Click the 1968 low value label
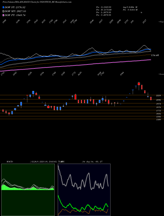The width and height of the screenshot is (164, 216). tap(122, 74)
